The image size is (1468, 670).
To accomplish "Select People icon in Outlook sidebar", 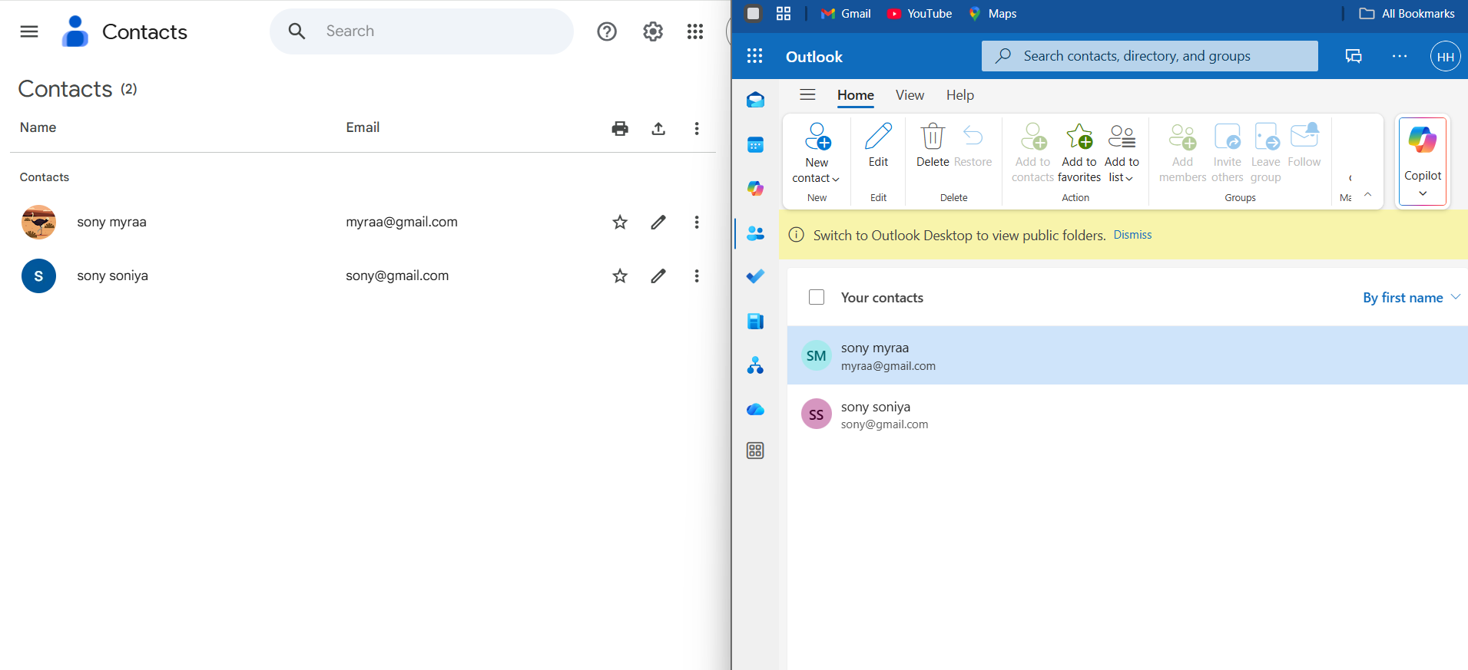I will [755, 233].
